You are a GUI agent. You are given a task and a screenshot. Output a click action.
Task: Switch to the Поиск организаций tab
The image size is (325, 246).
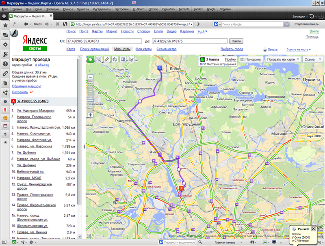click(95, 49)
